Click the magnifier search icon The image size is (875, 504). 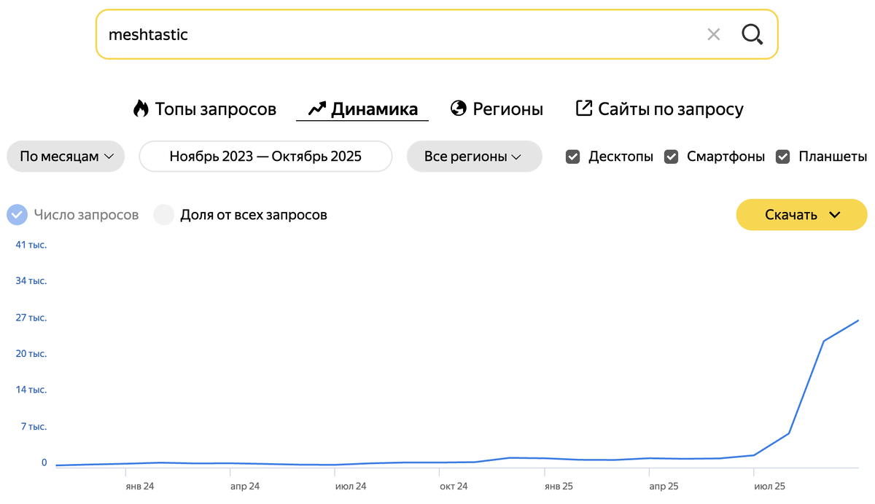(752, 34)
